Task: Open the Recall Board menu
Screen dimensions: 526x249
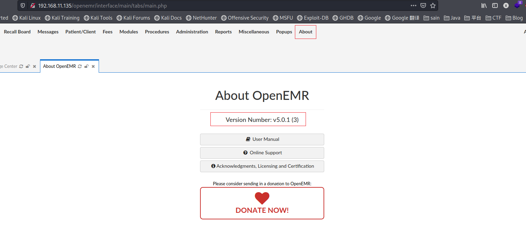Action: [17, 32]
